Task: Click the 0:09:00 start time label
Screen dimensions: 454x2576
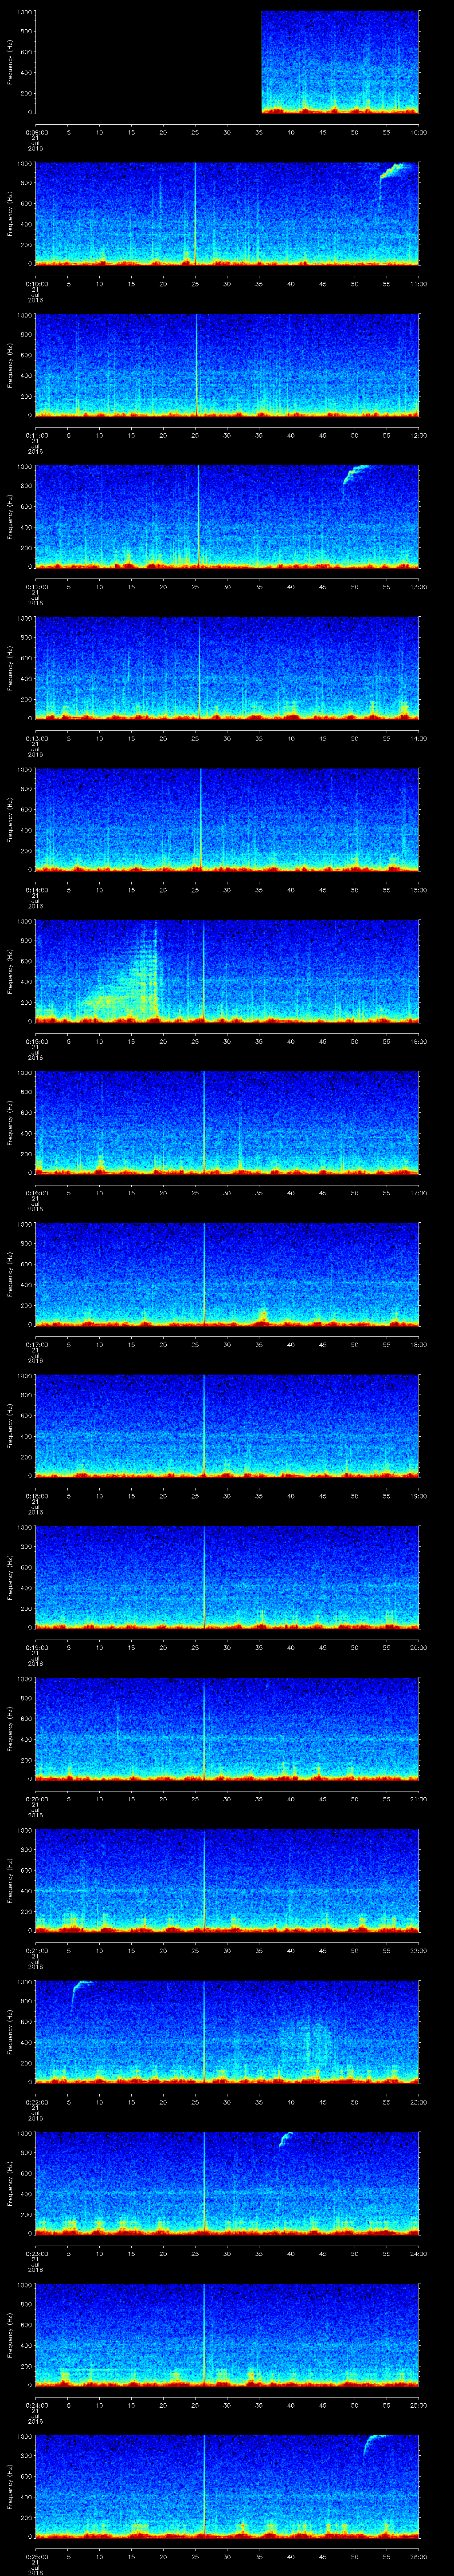Action: [x=36, y=132]
